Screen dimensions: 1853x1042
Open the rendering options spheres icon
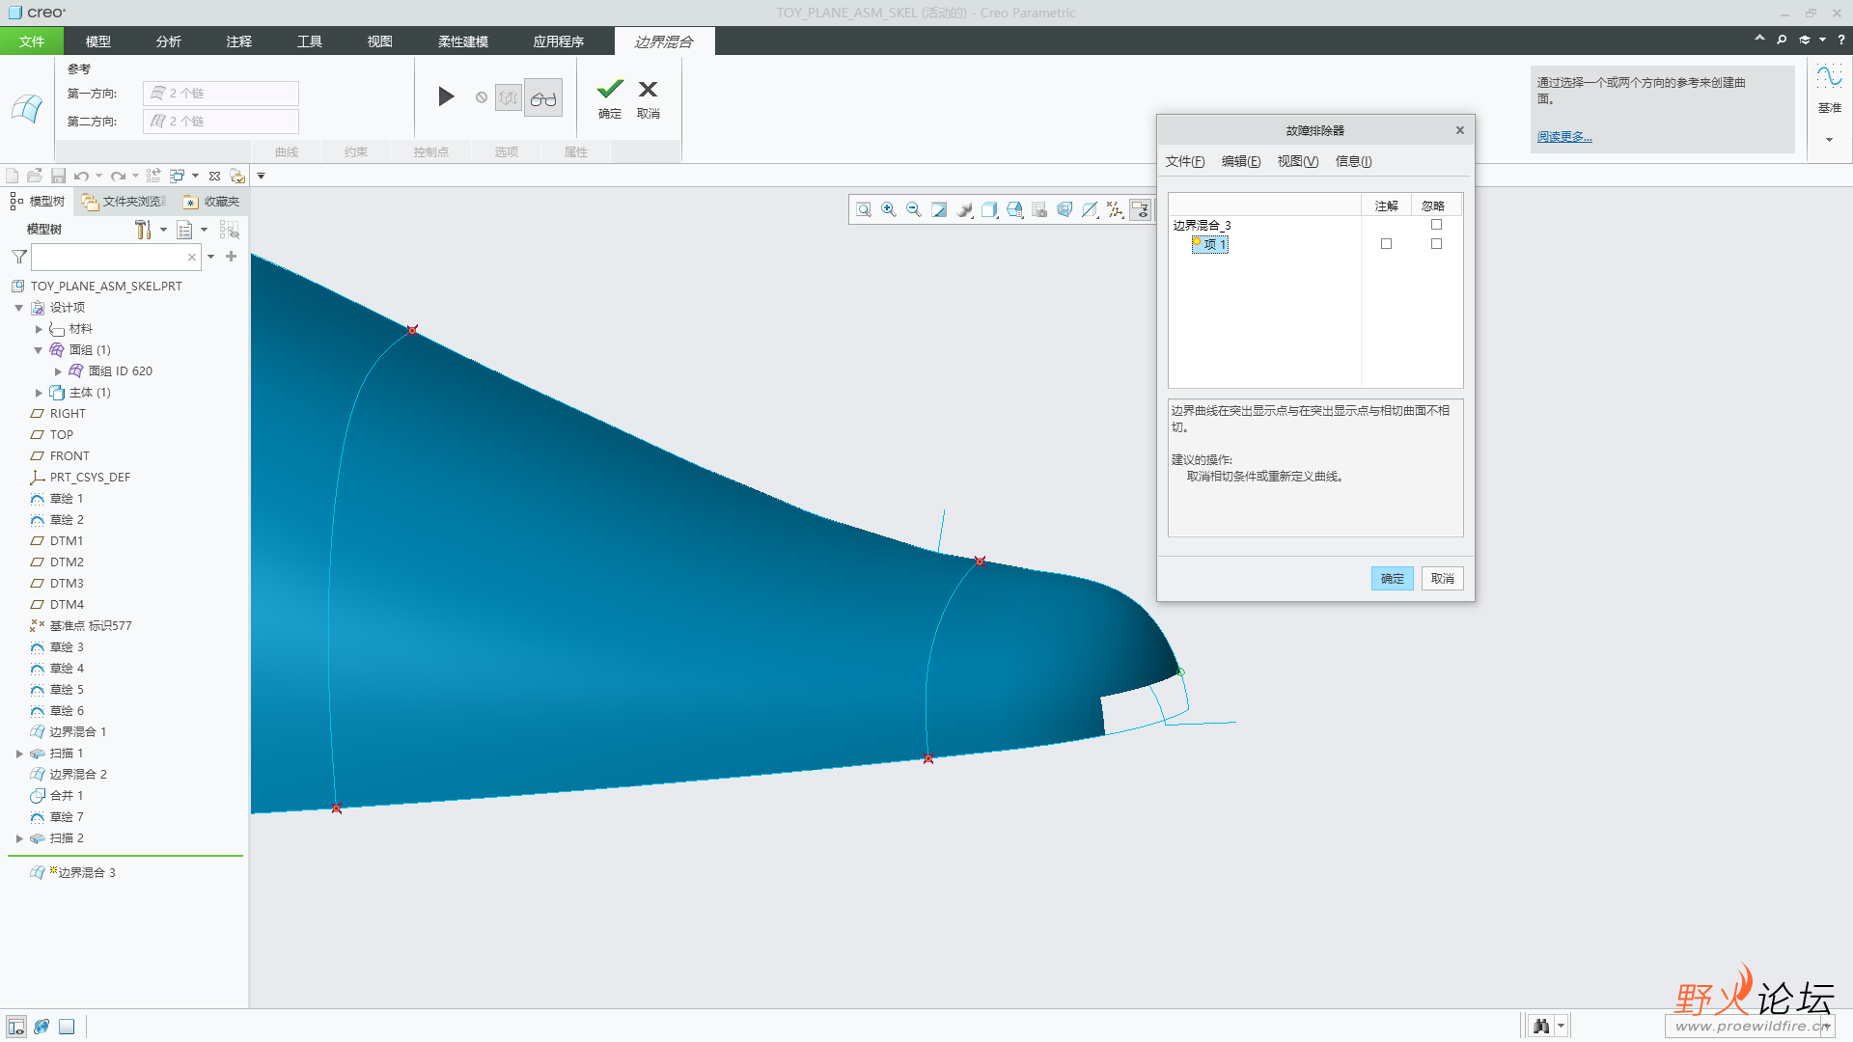(x=964, y=209)
